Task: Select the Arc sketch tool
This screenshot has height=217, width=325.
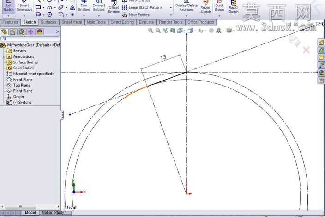Action: (49, 7)
